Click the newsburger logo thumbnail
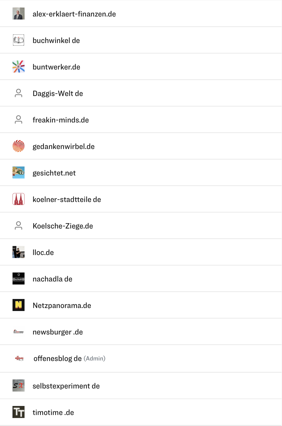 pyautogui.click(x=19, y=332)
